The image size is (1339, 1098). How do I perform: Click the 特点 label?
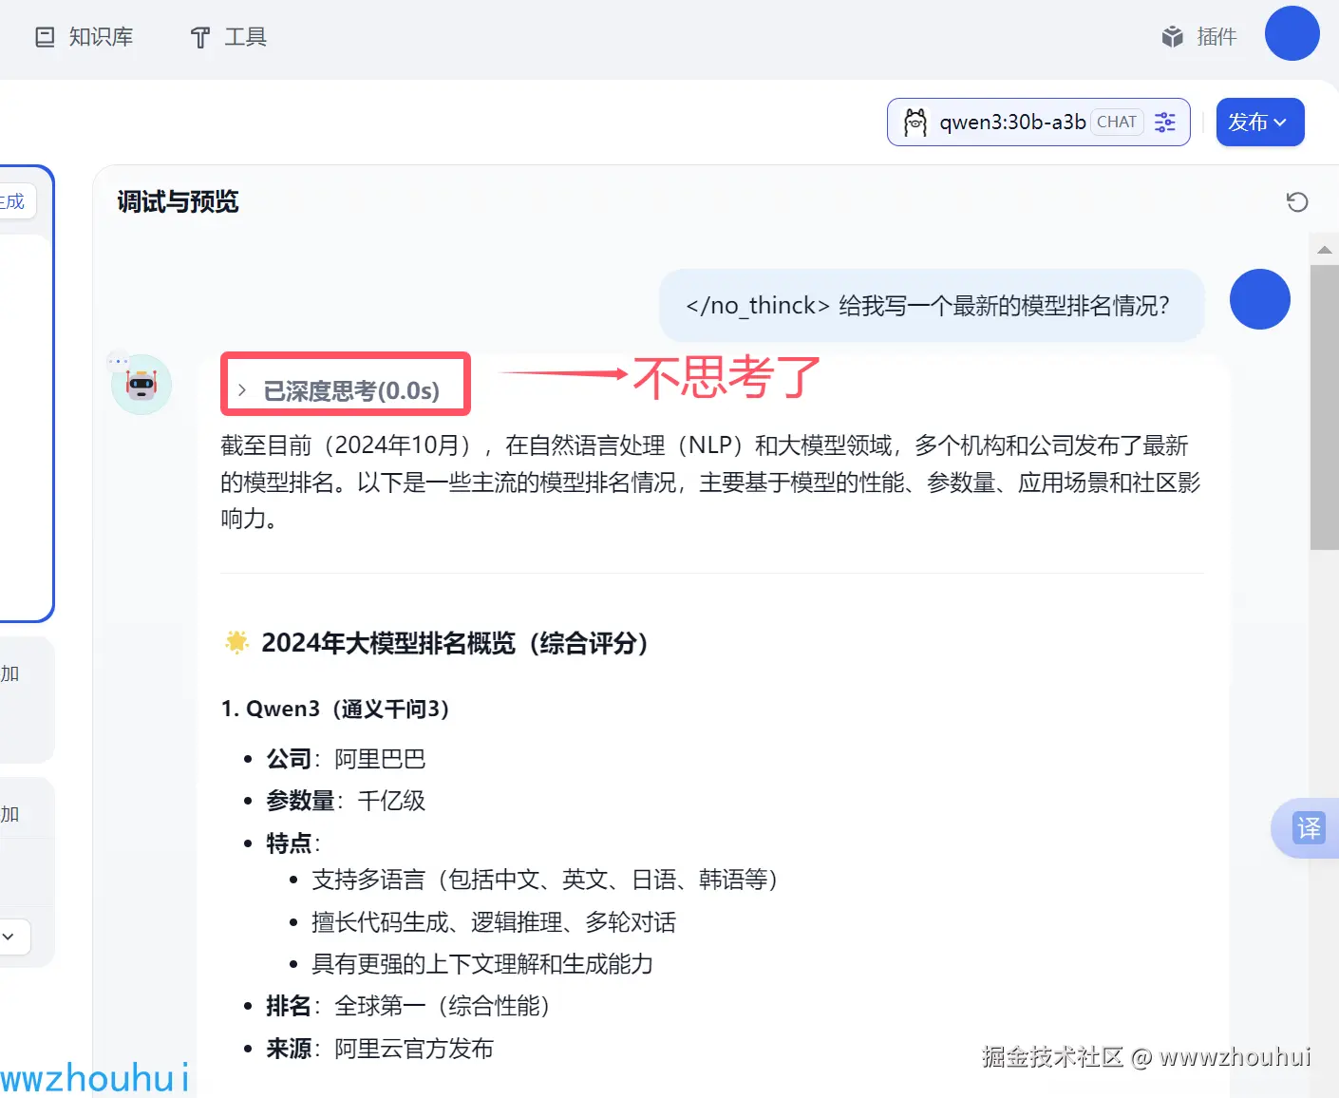[291, 842]
